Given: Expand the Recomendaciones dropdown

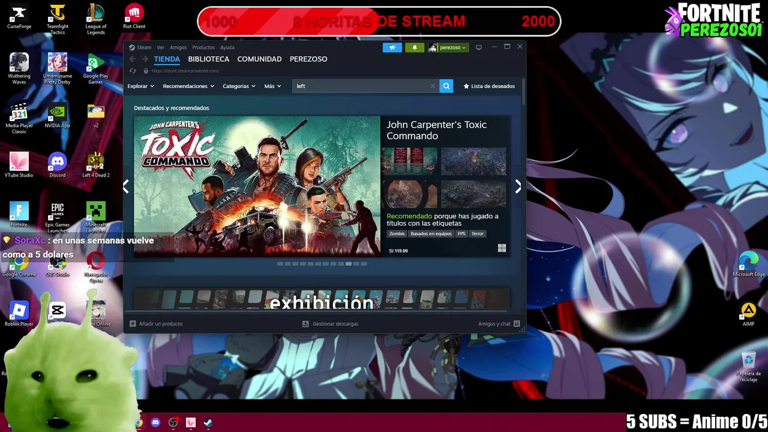Looking at the screenshot, I should 188,86.
